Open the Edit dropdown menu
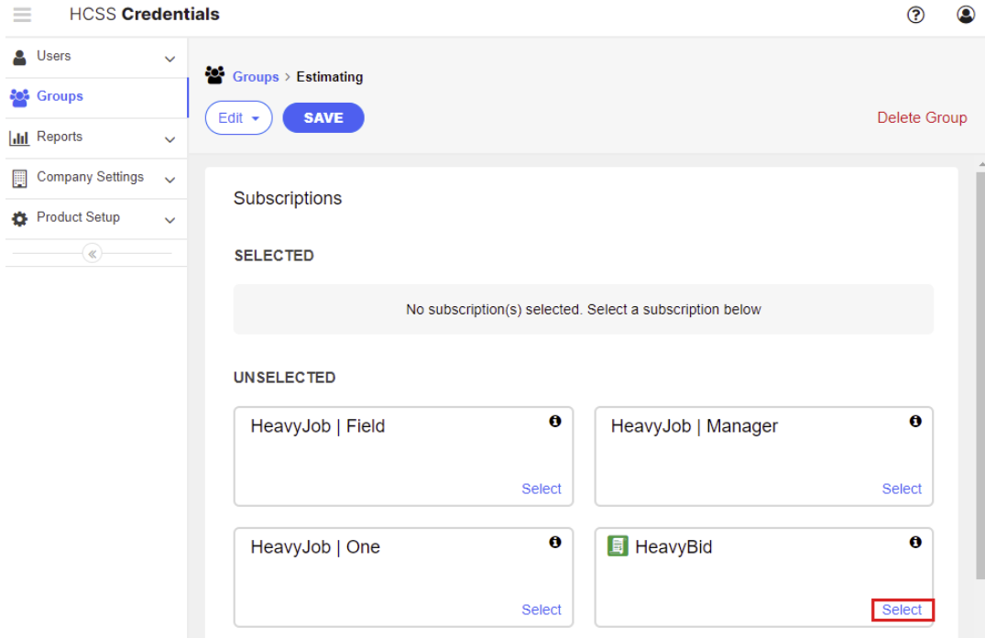Screen dimensions: 985x638 [x=238, y=117]
